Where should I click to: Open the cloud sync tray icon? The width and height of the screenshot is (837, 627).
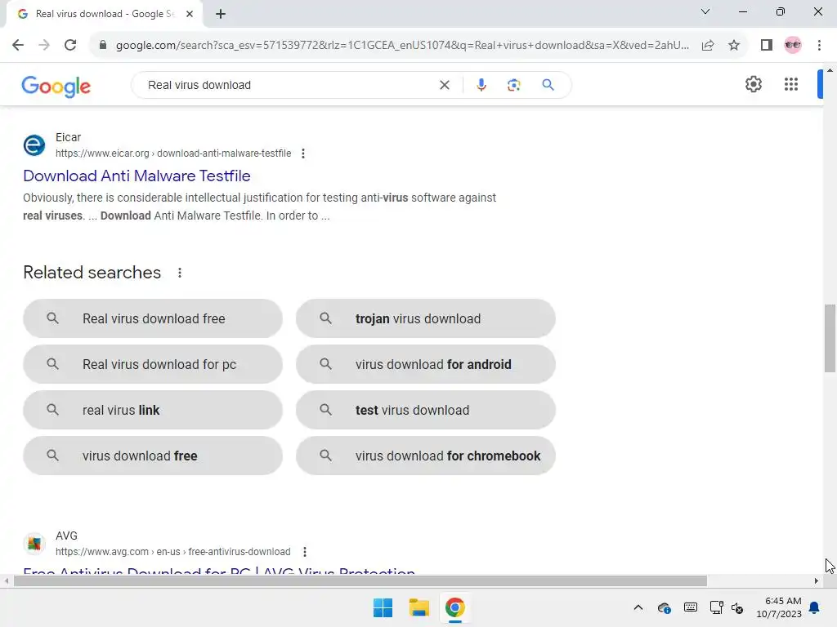pos(664,607)
